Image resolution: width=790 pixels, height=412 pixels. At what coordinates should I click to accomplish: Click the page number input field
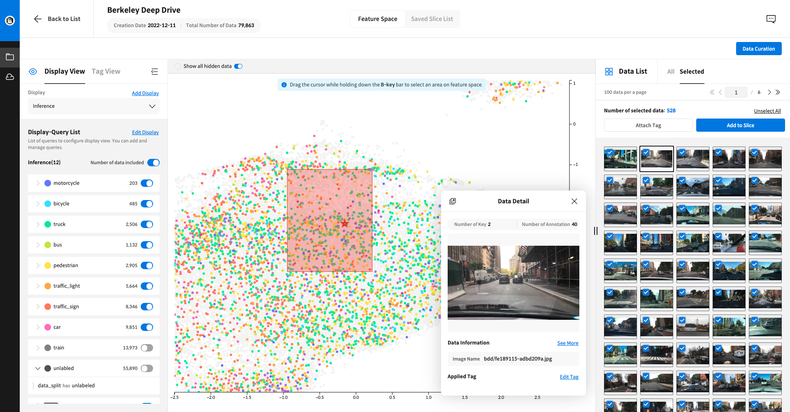coord(736,92)
